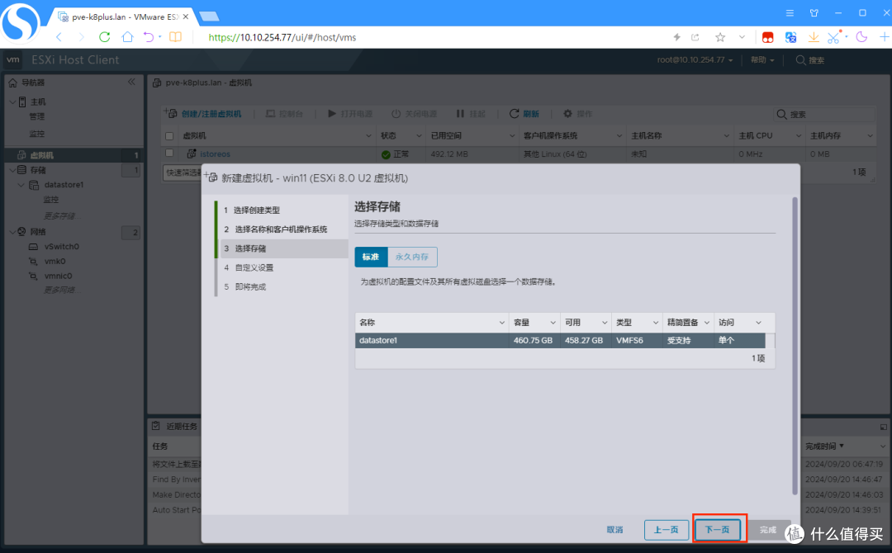Open the root@10.10.254.77 user dropdown
Screen dimensions: 892x553
pyautogui.click(x=695, y=59)
